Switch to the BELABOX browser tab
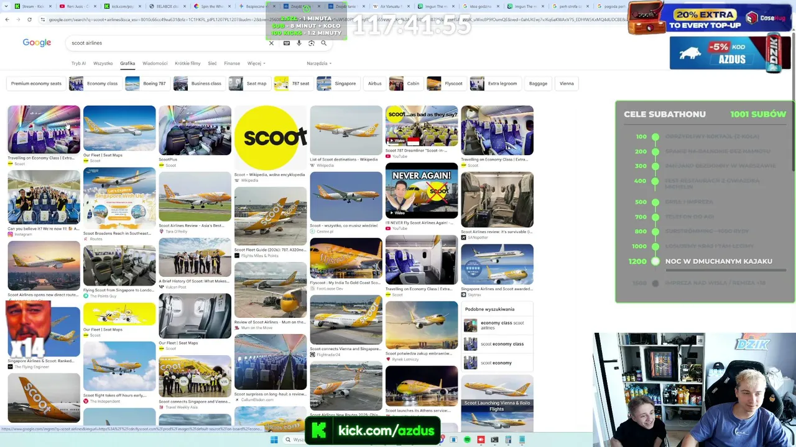Image resolution: width=796 pixels, height=447 pixels. (x=168, y=6)
